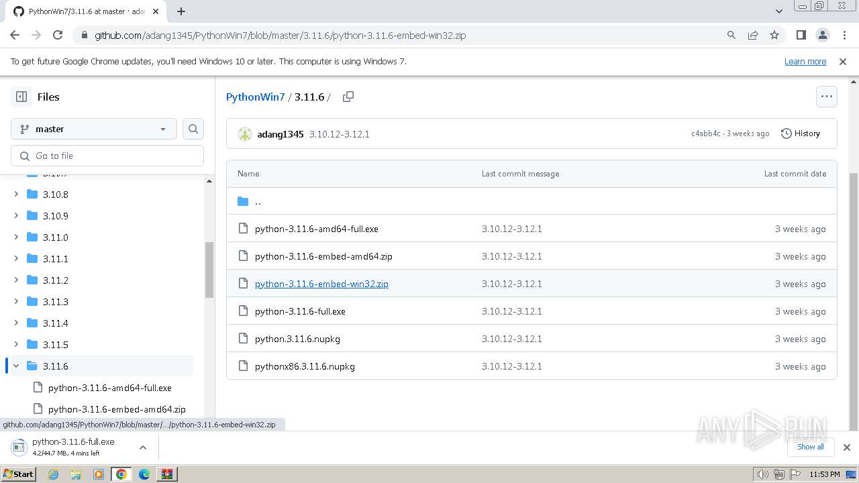This screenshot has width=859, height=483.
Task: Expand the 3.11.0 folder
Action: [x=16, y=237]
